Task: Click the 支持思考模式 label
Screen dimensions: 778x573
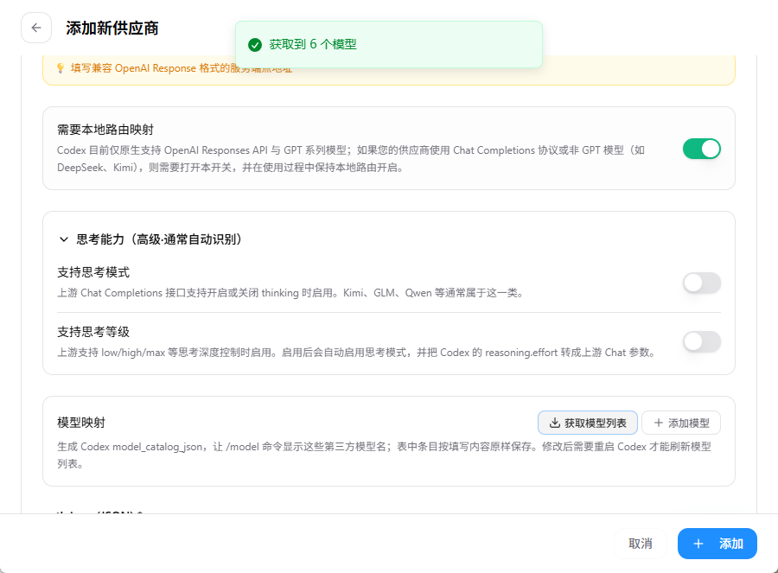Action: coord(93,272)
